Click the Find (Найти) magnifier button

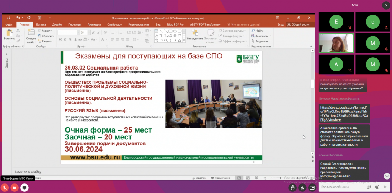click(x=258, y=31)
